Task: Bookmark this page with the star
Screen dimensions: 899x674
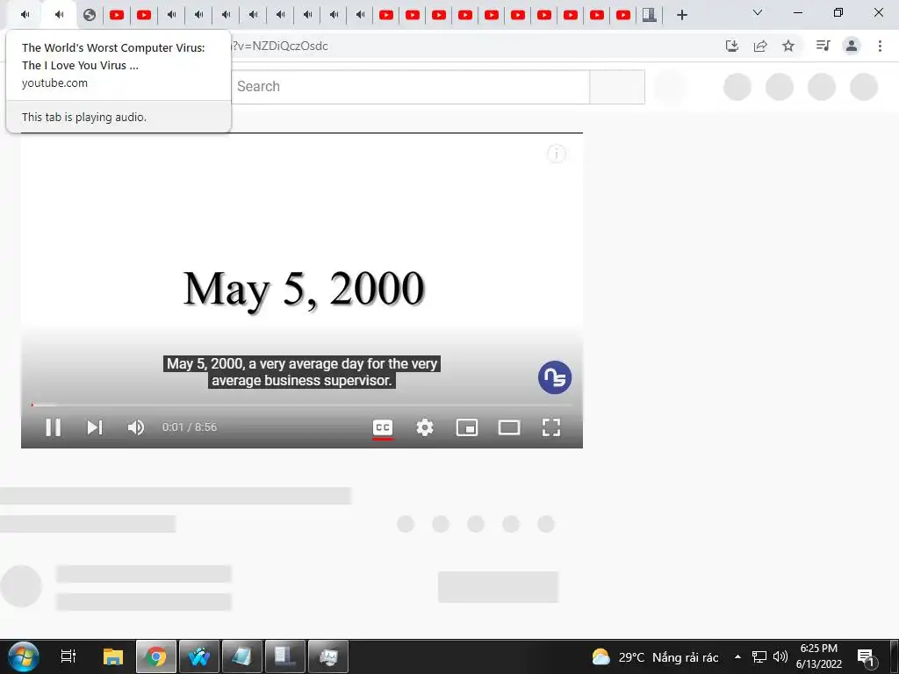Action: pos(788,46)
